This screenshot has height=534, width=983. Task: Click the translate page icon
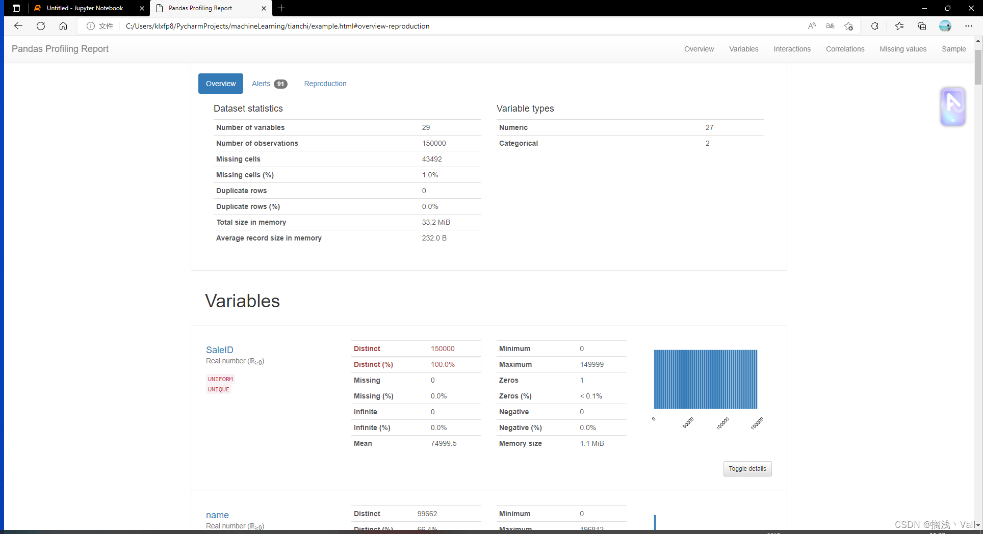830,26
